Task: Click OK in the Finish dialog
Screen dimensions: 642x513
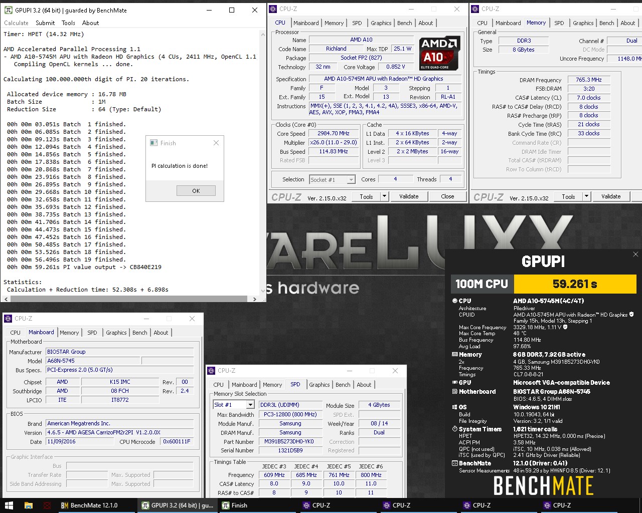Action: (196, 191)
